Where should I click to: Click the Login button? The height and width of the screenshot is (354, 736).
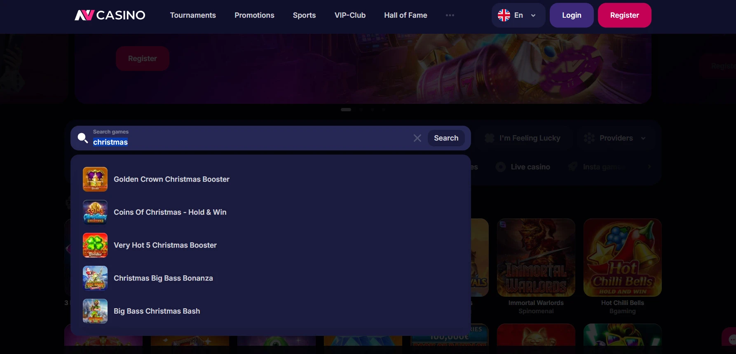[x=572, y=15]
